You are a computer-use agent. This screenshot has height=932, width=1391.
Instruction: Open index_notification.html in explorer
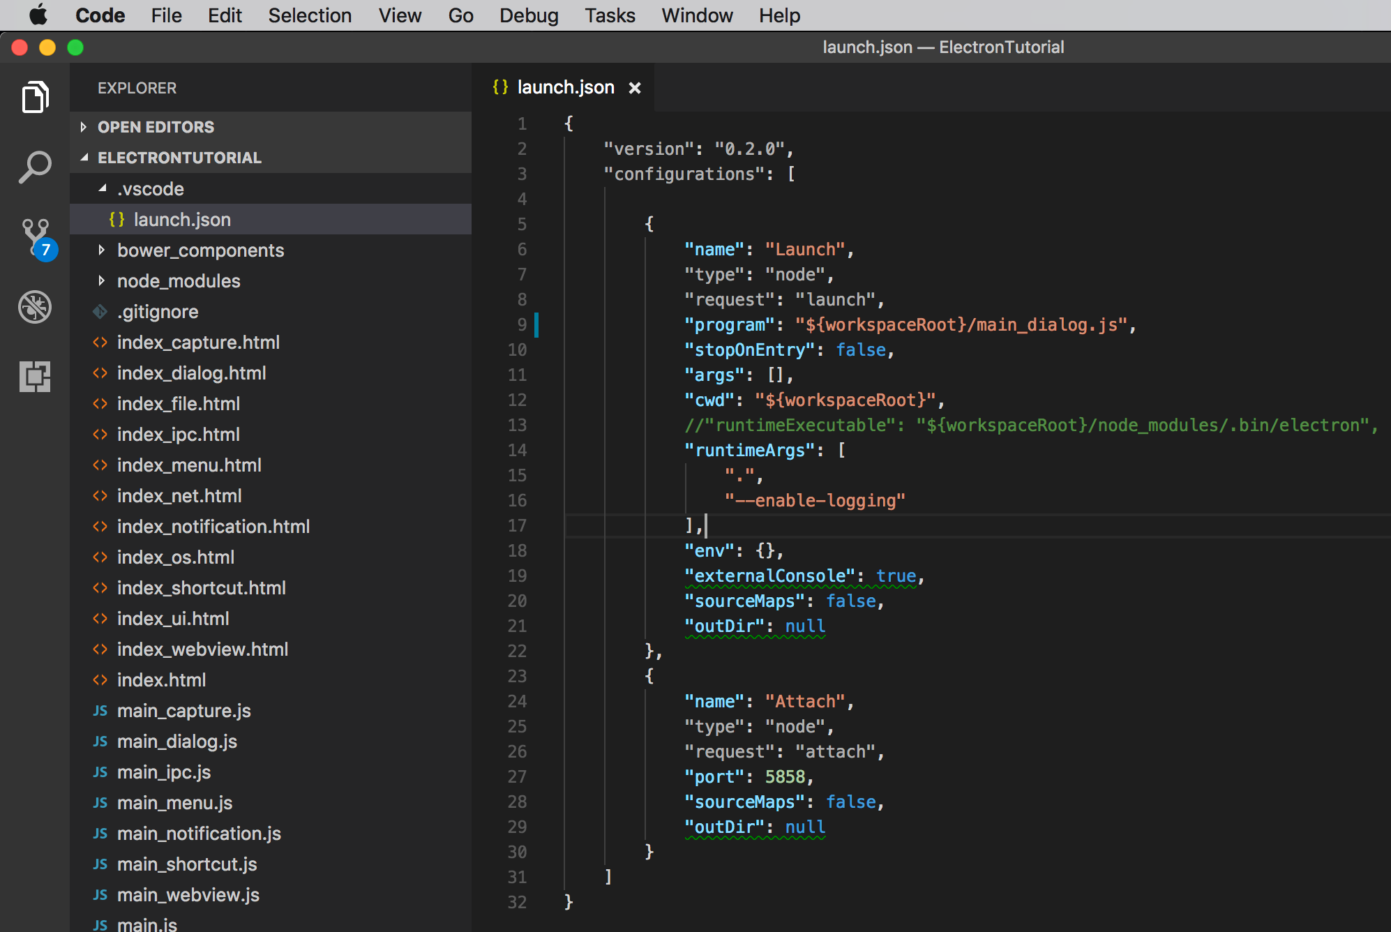(x=271, y=527)
